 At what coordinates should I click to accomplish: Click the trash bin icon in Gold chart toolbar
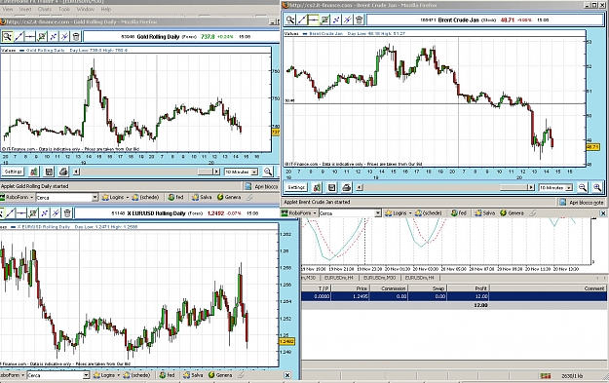76,37
